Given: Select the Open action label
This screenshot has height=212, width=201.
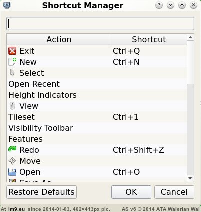Looking at the screenshot, I should [30, 172].
